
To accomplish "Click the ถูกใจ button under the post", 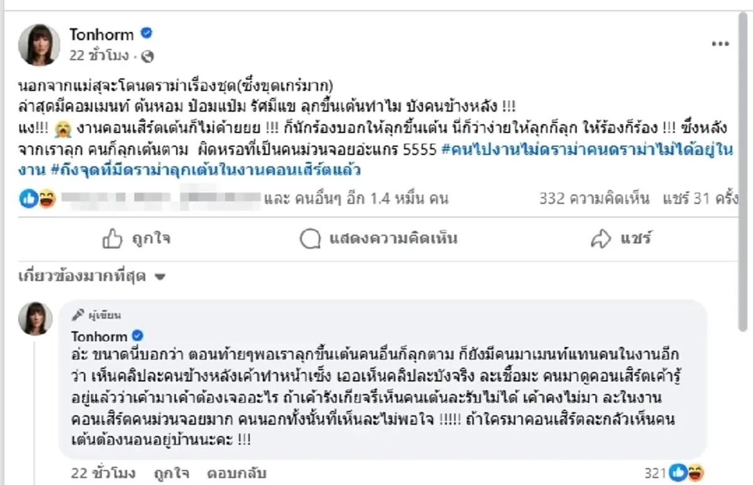I will click(x=144, y=238).
